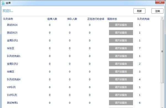166x108 pixels.
Task: Start service for queue 华东区
Action: point(121,48)
